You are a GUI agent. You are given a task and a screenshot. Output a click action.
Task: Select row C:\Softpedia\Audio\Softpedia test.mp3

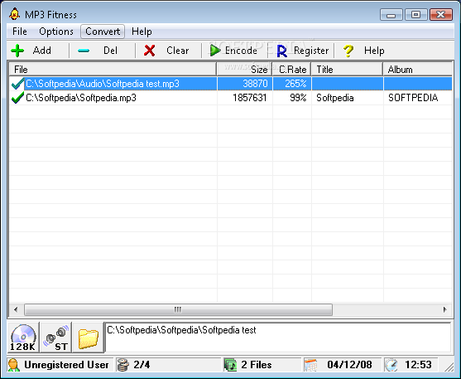[x=230, y=84]
